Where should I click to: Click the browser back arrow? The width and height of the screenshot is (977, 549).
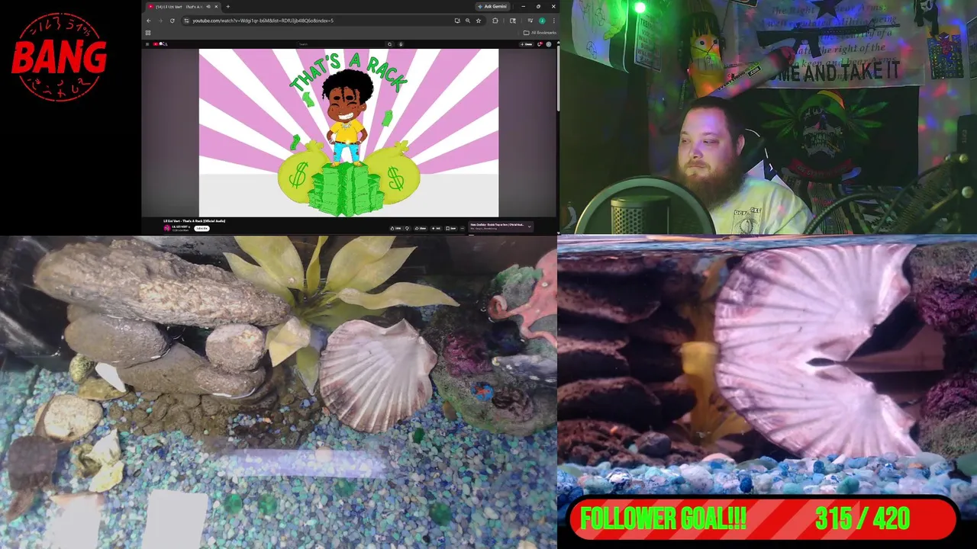pos(149,21)
